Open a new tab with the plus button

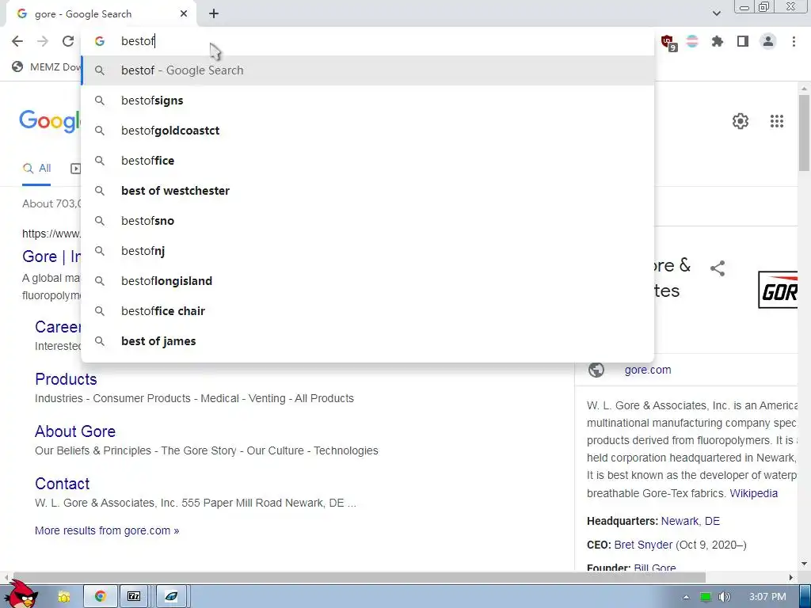tap(214, 14)
